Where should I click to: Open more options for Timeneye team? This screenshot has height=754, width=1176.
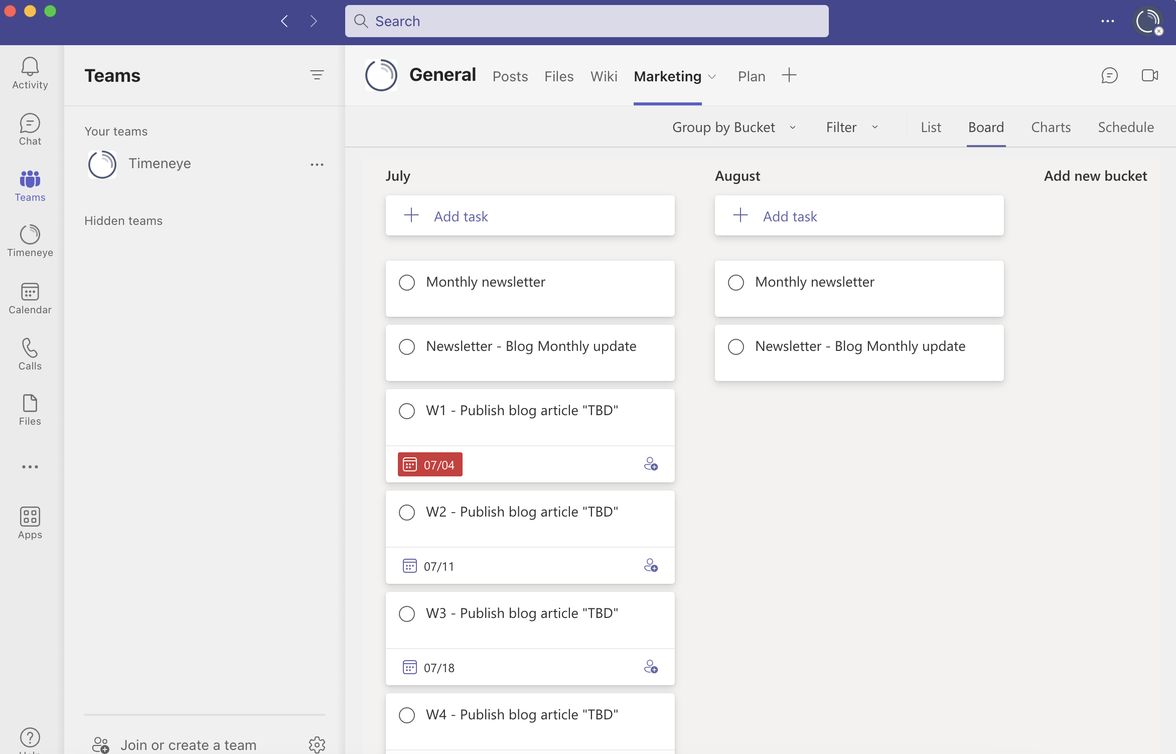[317, 164]
